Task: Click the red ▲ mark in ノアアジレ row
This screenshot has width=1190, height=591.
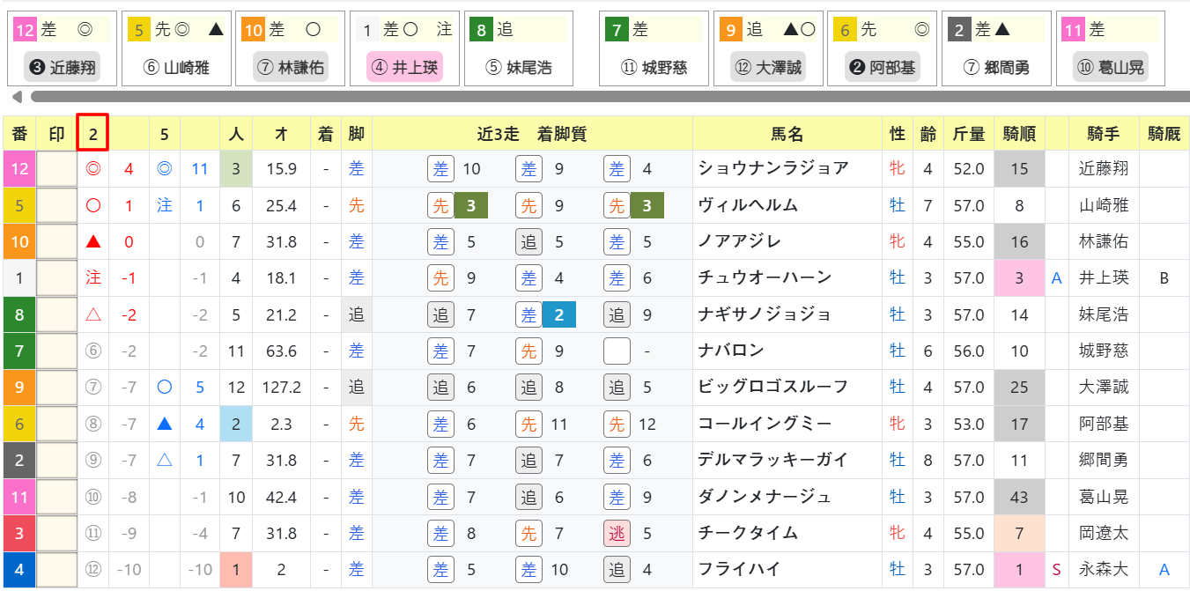Action: pos(92,241)
